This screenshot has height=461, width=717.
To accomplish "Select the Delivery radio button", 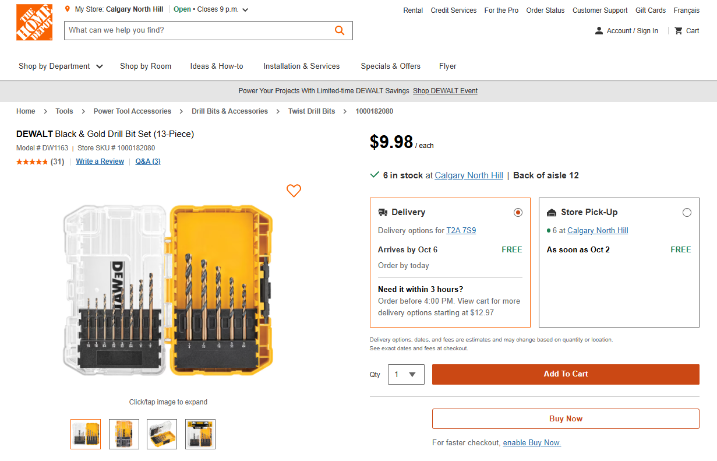I will pyautogui.click(x=518, y=212).
